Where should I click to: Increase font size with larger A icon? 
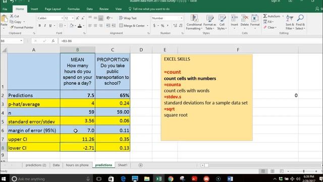[77, 18]
